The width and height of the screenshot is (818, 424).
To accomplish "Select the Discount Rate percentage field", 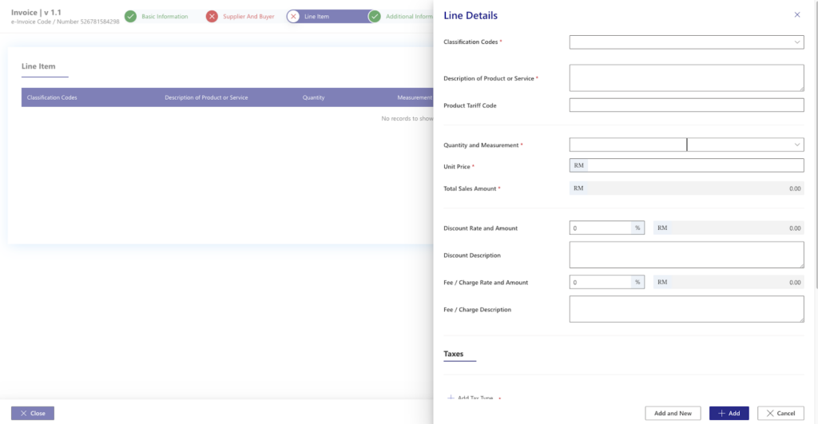I will tap(601, 228).
